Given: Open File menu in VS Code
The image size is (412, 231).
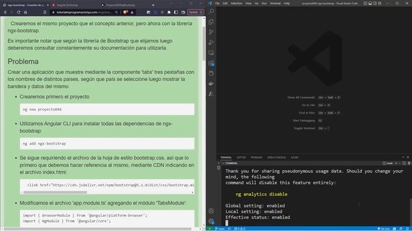Looking at the screenshot, I should [217, 3].
